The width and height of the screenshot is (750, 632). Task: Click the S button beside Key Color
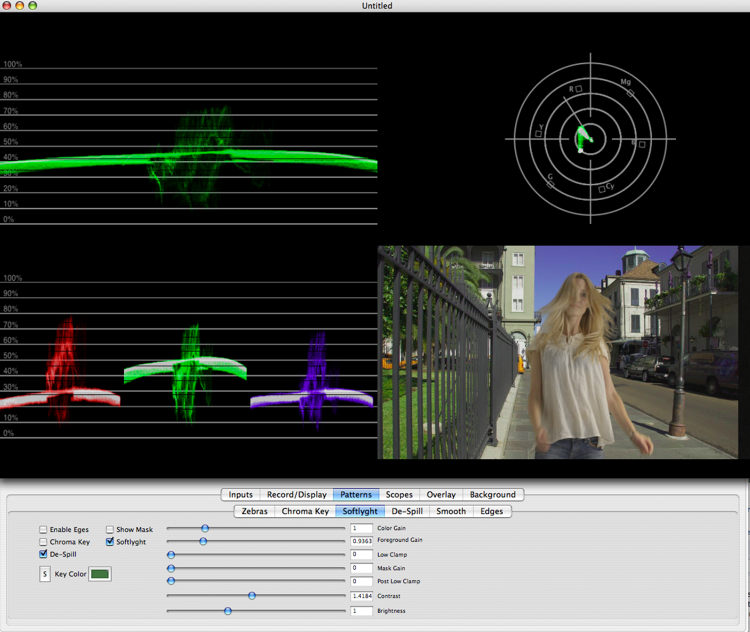click(x=45, y=574)
